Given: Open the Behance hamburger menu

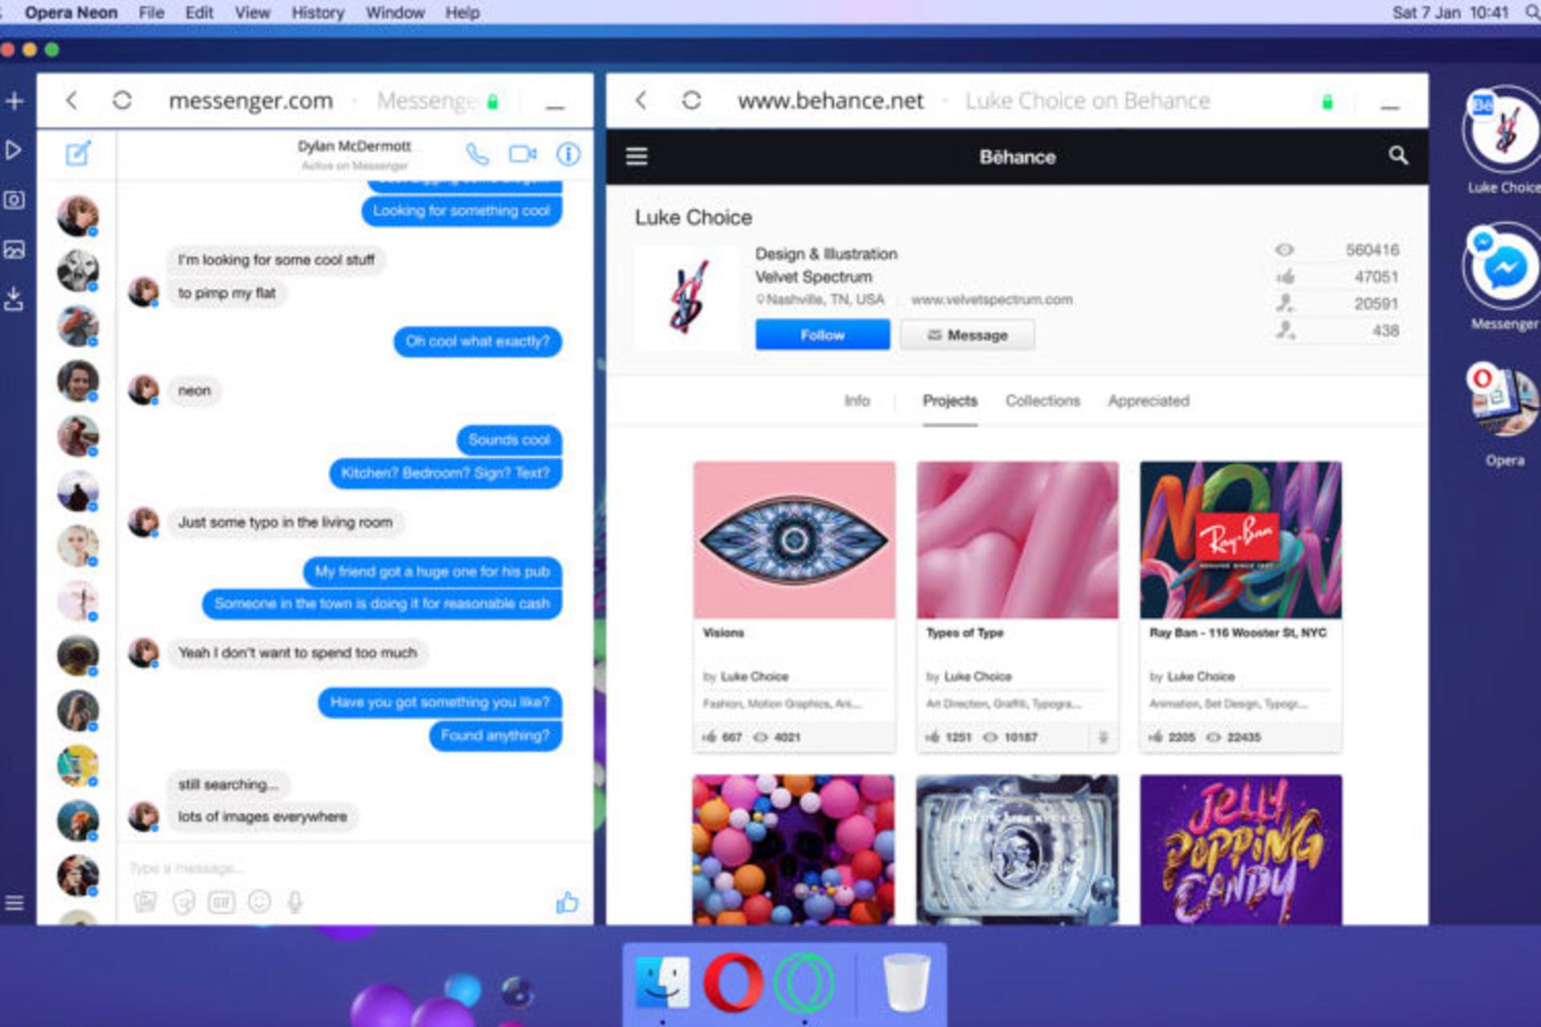Looking at the screenshot, I should point(636,156).
